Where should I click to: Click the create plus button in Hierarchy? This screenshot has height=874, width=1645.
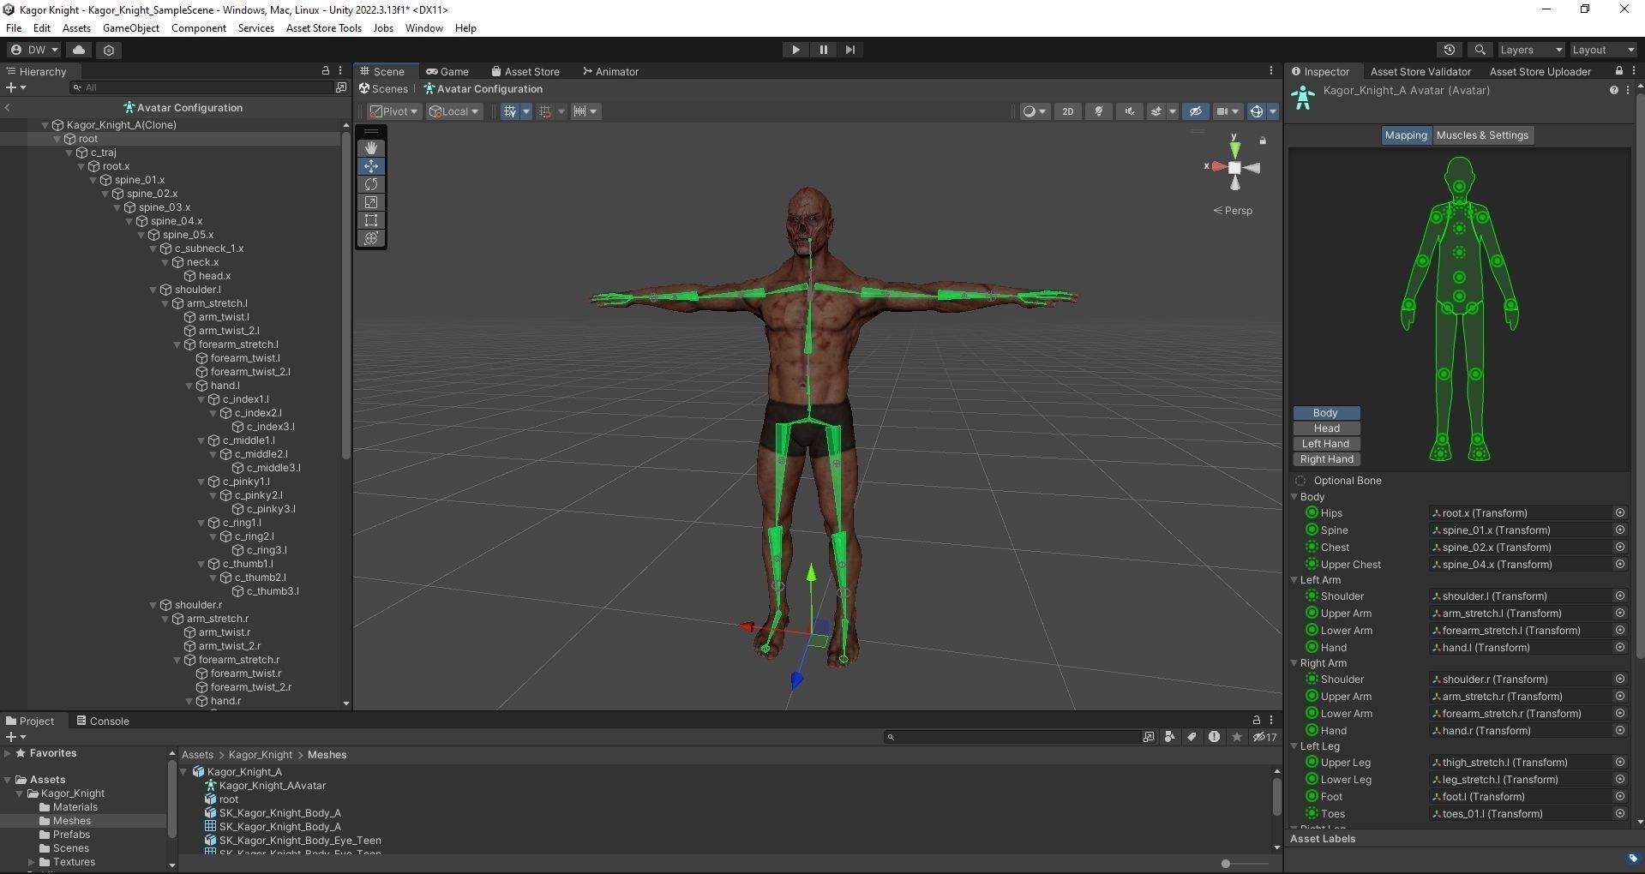[15, 87]
